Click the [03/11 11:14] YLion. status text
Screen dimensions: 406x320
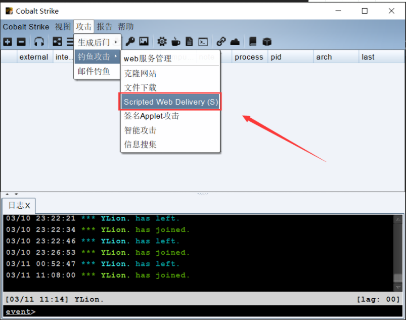pyautogui.click(x=55, y=299)
